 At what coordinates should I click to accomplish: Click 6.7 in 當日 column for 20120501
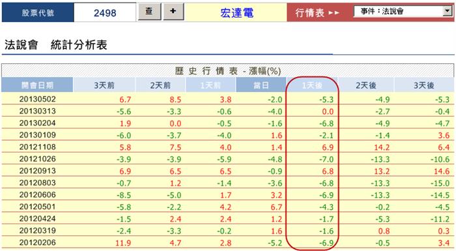(x=276, y=207)
